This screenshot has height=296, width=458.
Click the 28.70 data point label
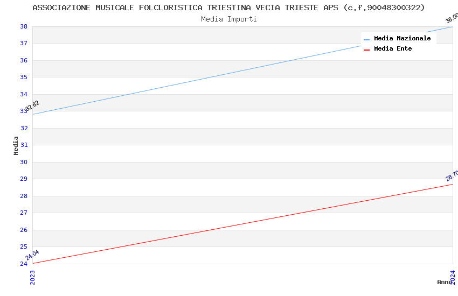coord(452,176)
